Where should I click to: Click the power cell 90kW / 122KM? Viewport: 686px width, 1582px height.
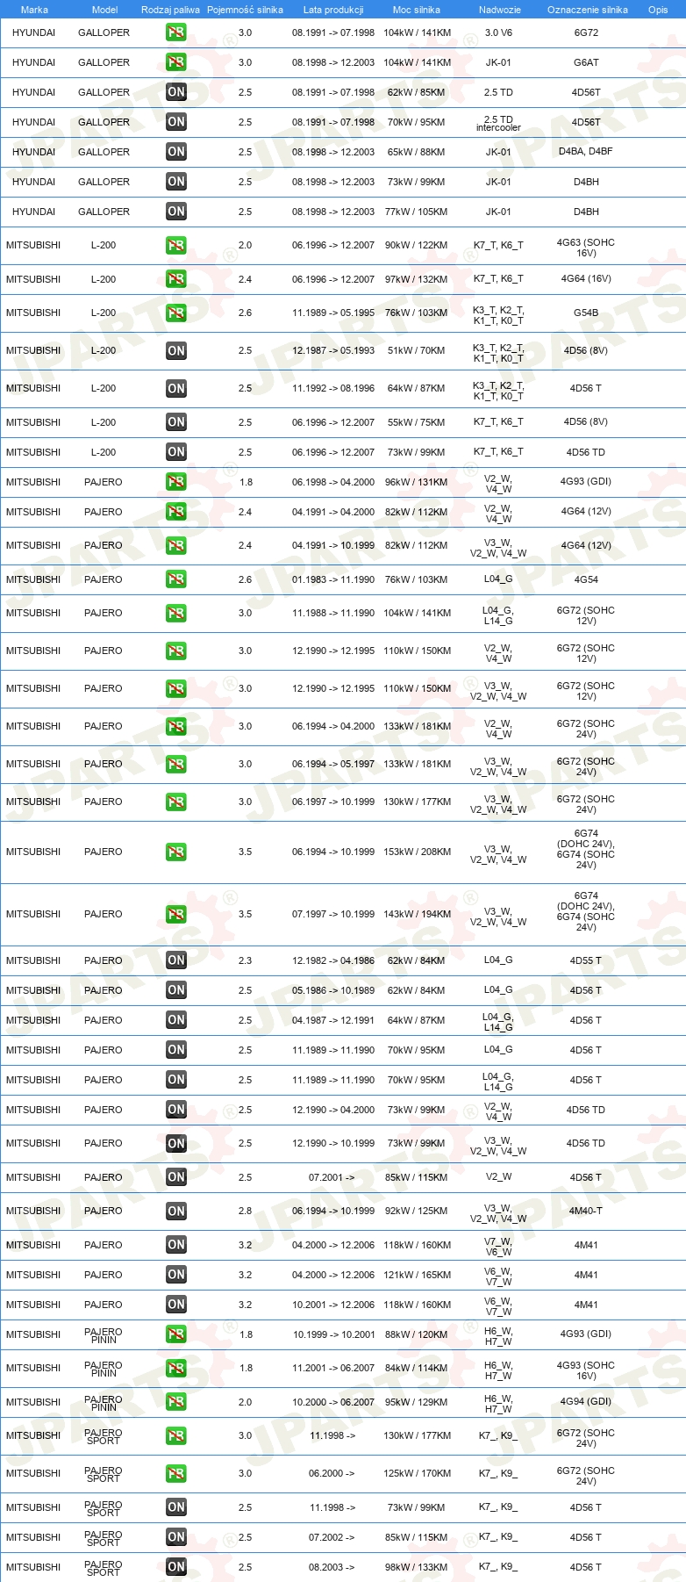point(417,246)
